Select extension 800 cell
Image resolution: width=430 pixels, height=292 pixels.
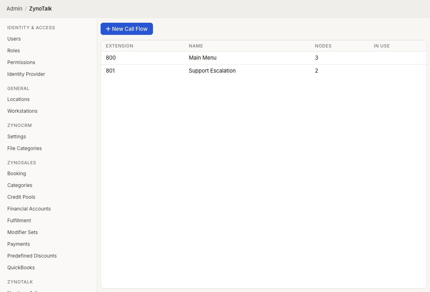tap(111, 58)
